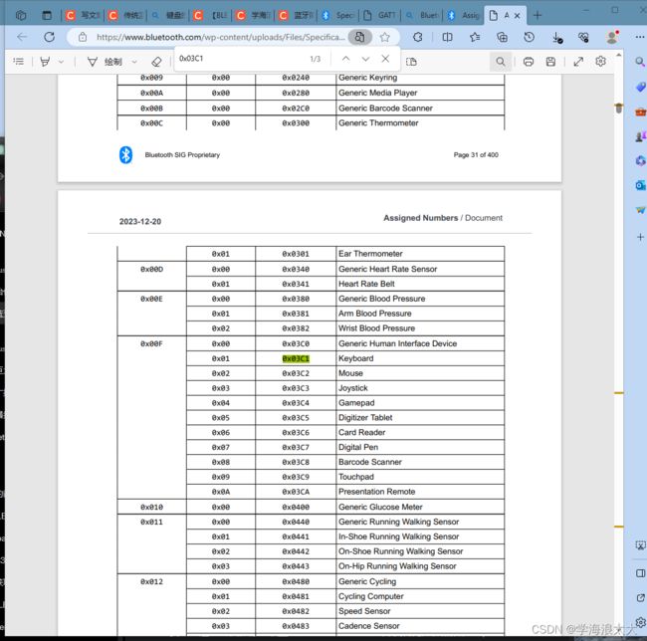Viewport: 647px width, 641px height.
Task: Click highlighted 0x03C1 search match
Action: pos(296,359)
